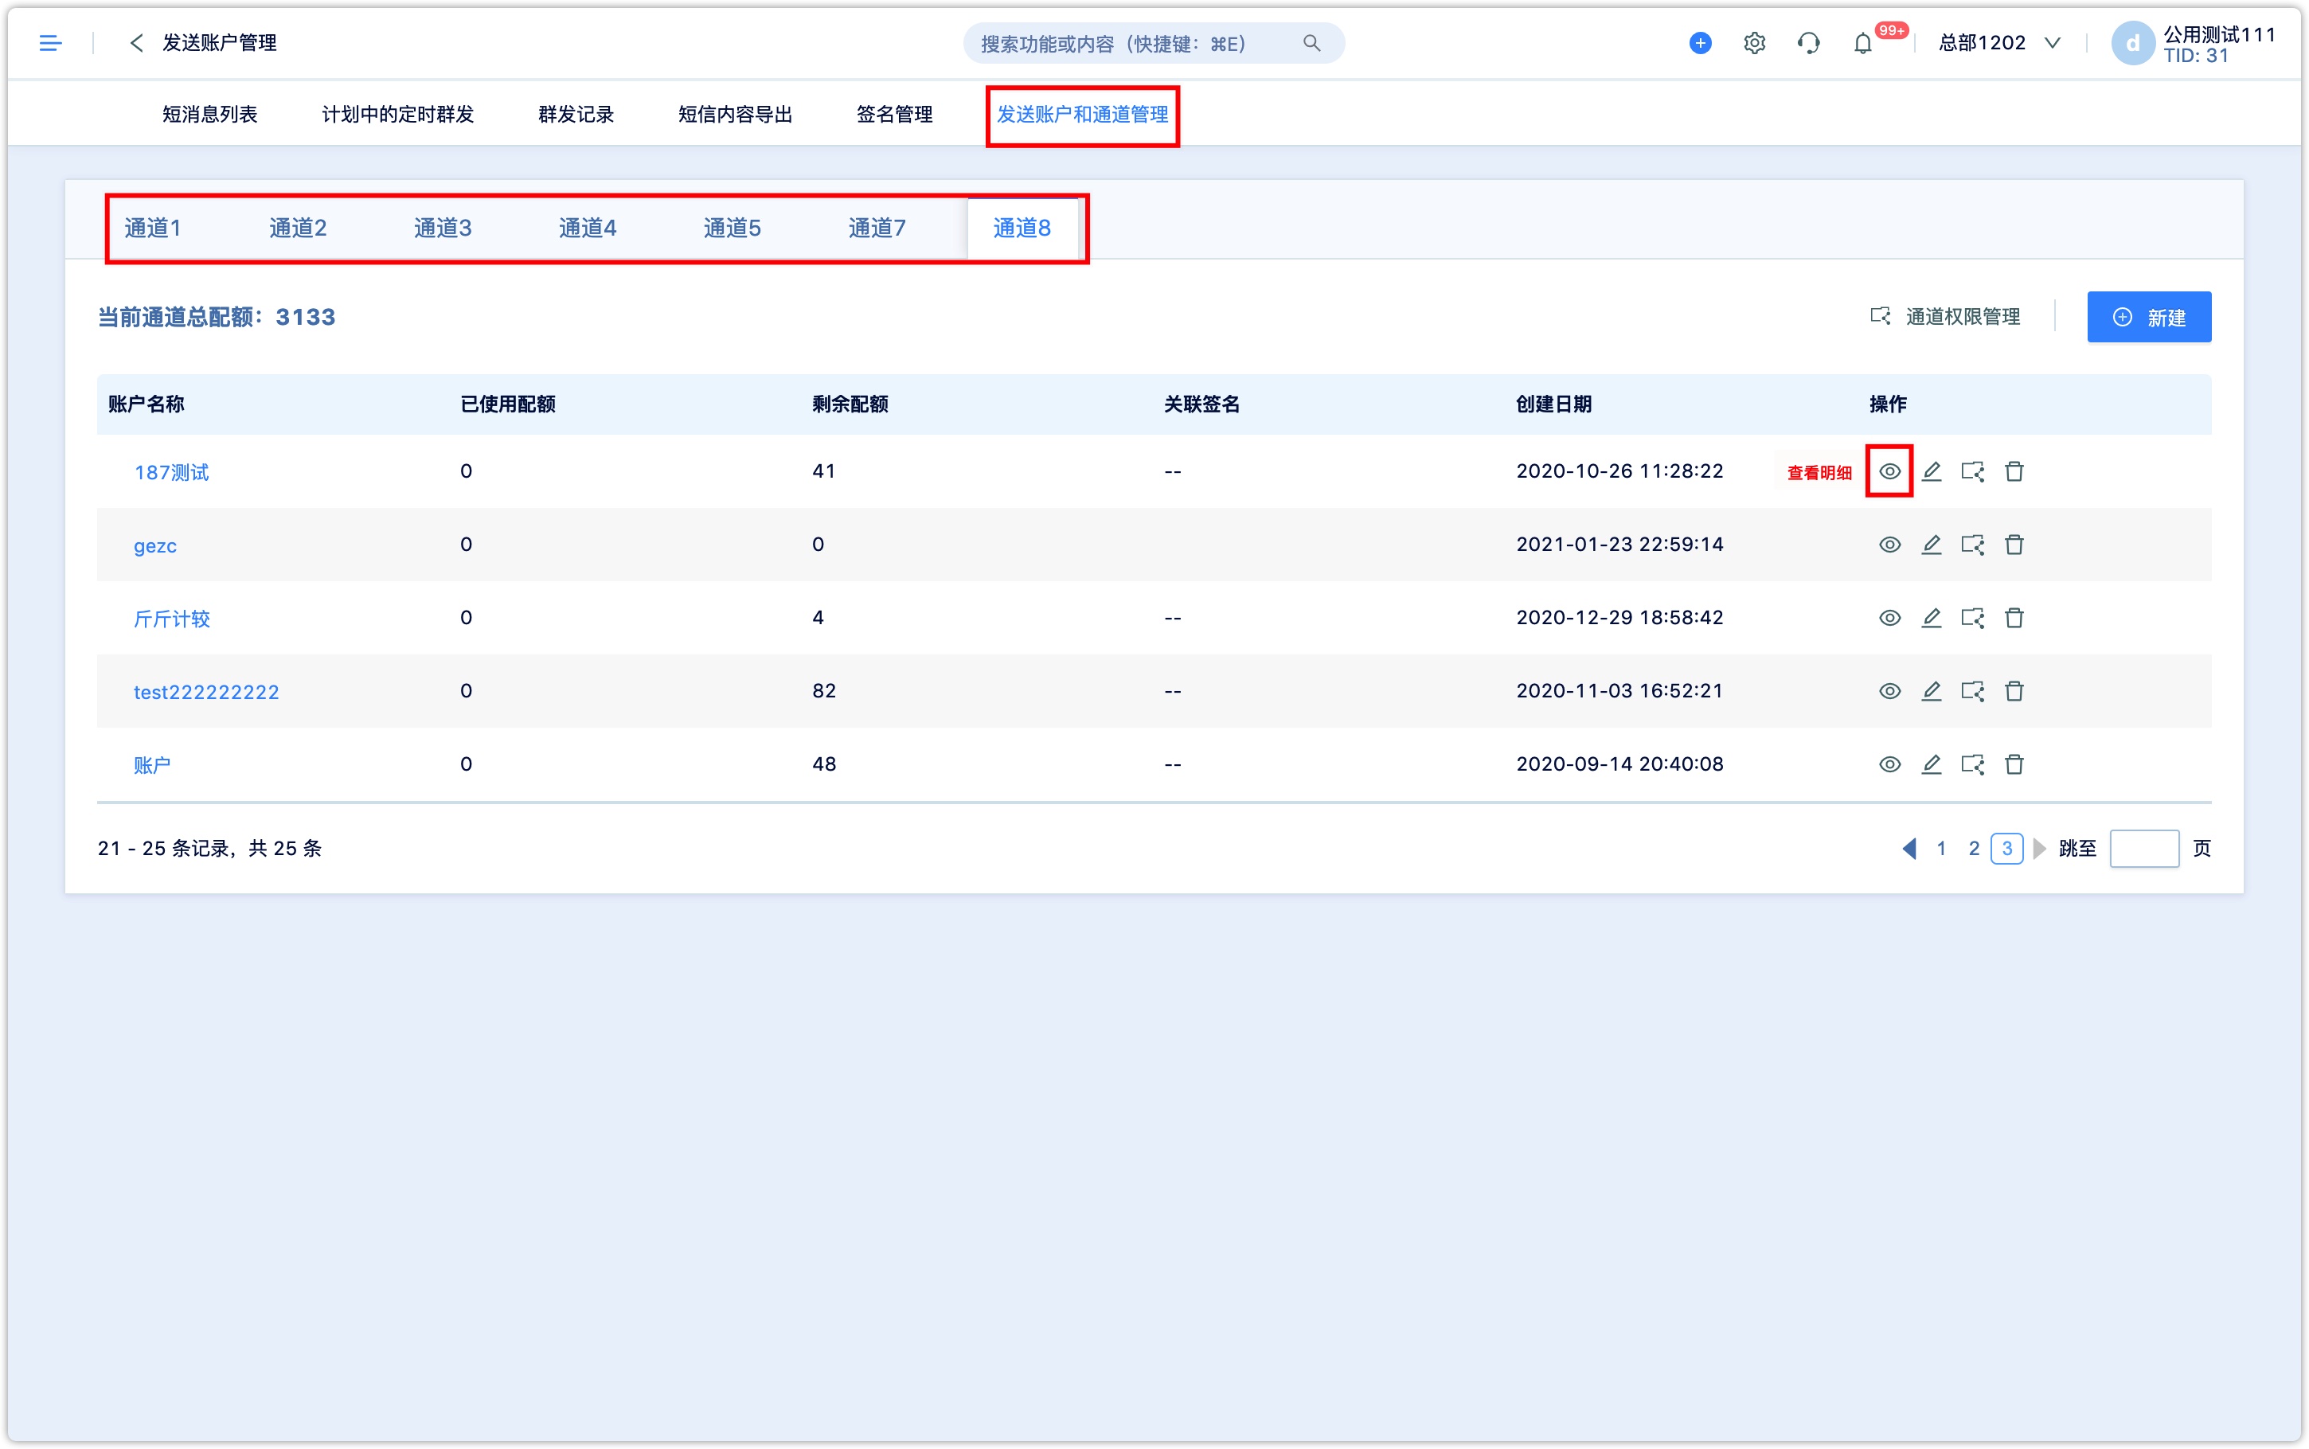Open the 187测试 account link
Viewport: 2309px width, 1449px height.
(x=171, y=471)
